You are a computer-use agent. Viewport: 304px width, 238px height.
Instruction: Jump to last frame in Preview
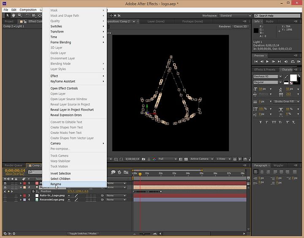coord(280,62)
